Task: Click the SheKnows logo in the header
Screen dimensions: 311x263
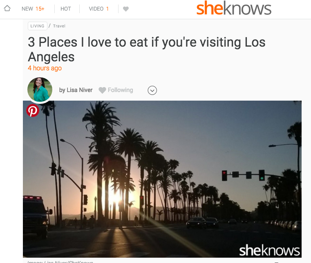Action: (x=234, y=8)
